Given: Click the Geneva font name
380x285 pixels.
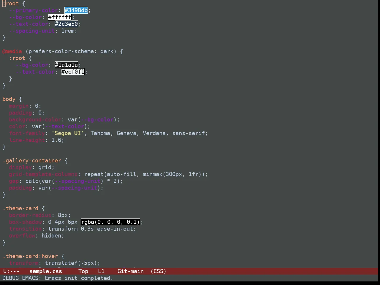Looking at the screenshot, I should [126, 133].
